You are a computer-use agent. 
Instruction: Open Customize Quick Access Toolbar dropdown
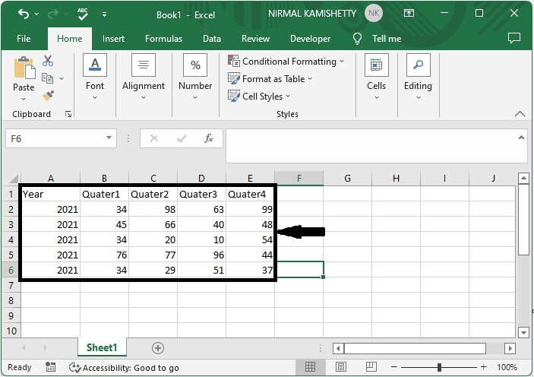point(104,14)
